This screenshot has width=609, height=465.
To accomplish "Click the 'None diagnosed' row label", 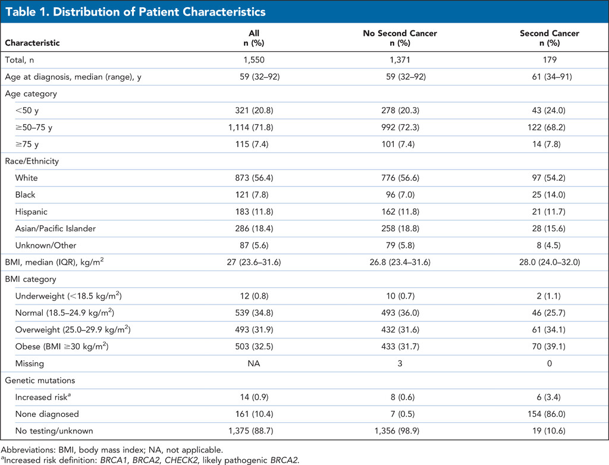I will click(48, 414).
